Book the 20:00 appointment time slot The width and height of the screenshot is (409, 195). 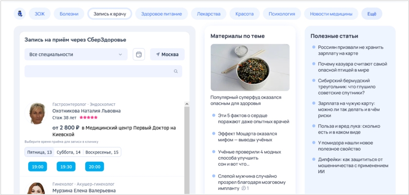pyautogui.click(x=94, y=167)
